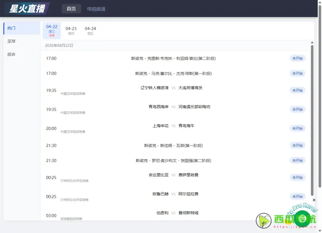Image resolution: width=322 pixels, height=233 pixels.
Task: Select 综合 in the sidebar
Action: coord(11,54)
